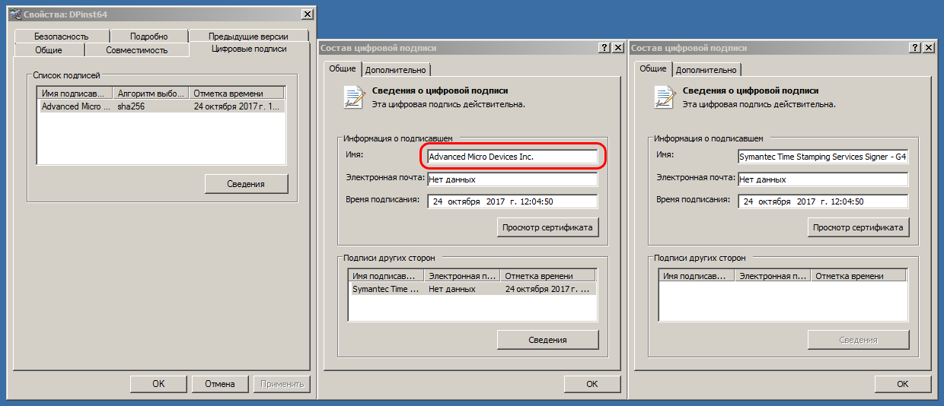The image size is (944, 406).
Task: Click the email field in the middle dialog
Action: coord(512,179)
